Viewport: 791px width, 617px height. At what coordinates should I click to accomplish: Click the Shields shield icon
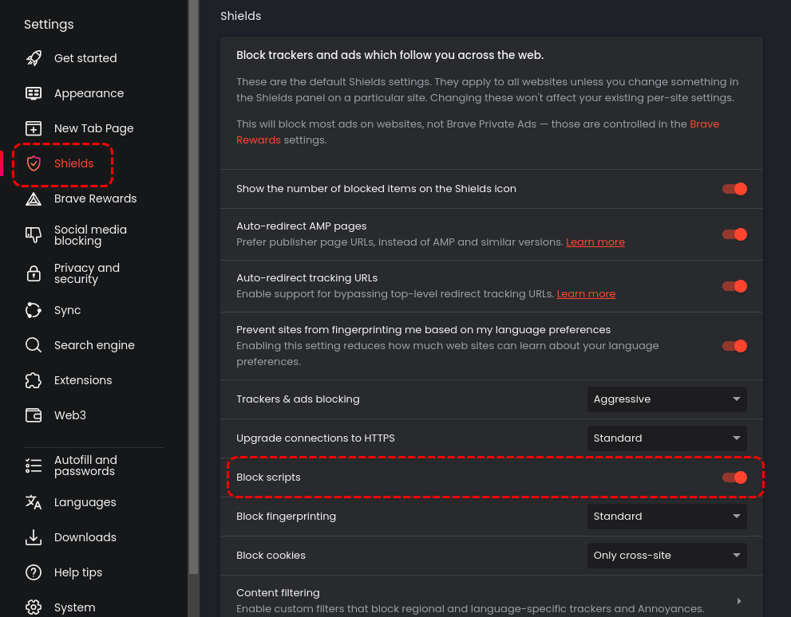pyautogui.click(x=34, y=163)
